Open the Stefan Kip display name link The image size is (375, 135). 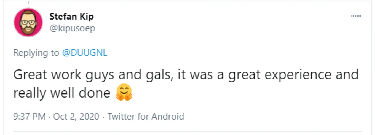click(x=71, y=17)
